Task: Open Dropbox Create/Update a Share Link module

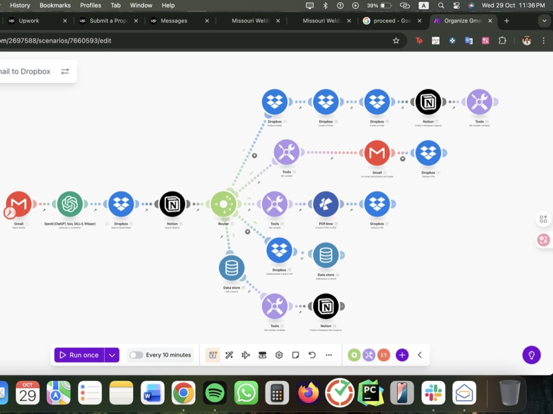Action: [279, 250]
